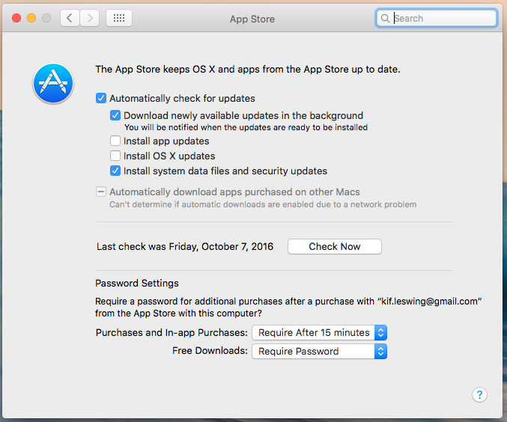Show all preferences grid icon
The height and width of the screenshot is (422, 507).
pyautogui.click(x=119, y=18)
